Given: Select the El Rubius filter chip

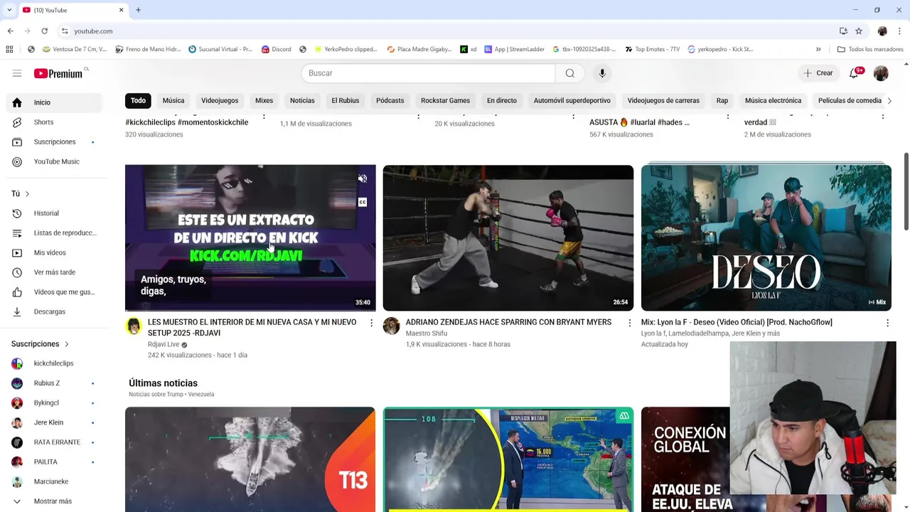Looking at the screenshot, I should [x=346, y=100].
